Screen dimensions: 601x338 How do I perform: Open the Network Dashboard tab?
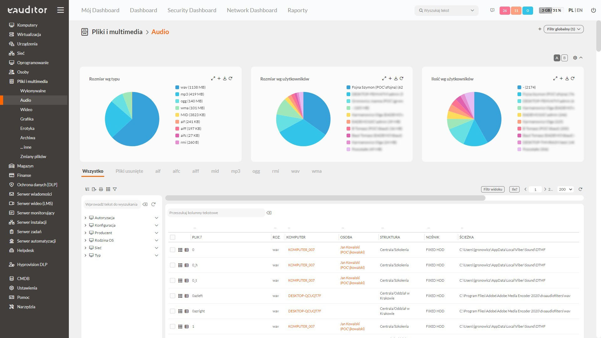tap(252, 10)
